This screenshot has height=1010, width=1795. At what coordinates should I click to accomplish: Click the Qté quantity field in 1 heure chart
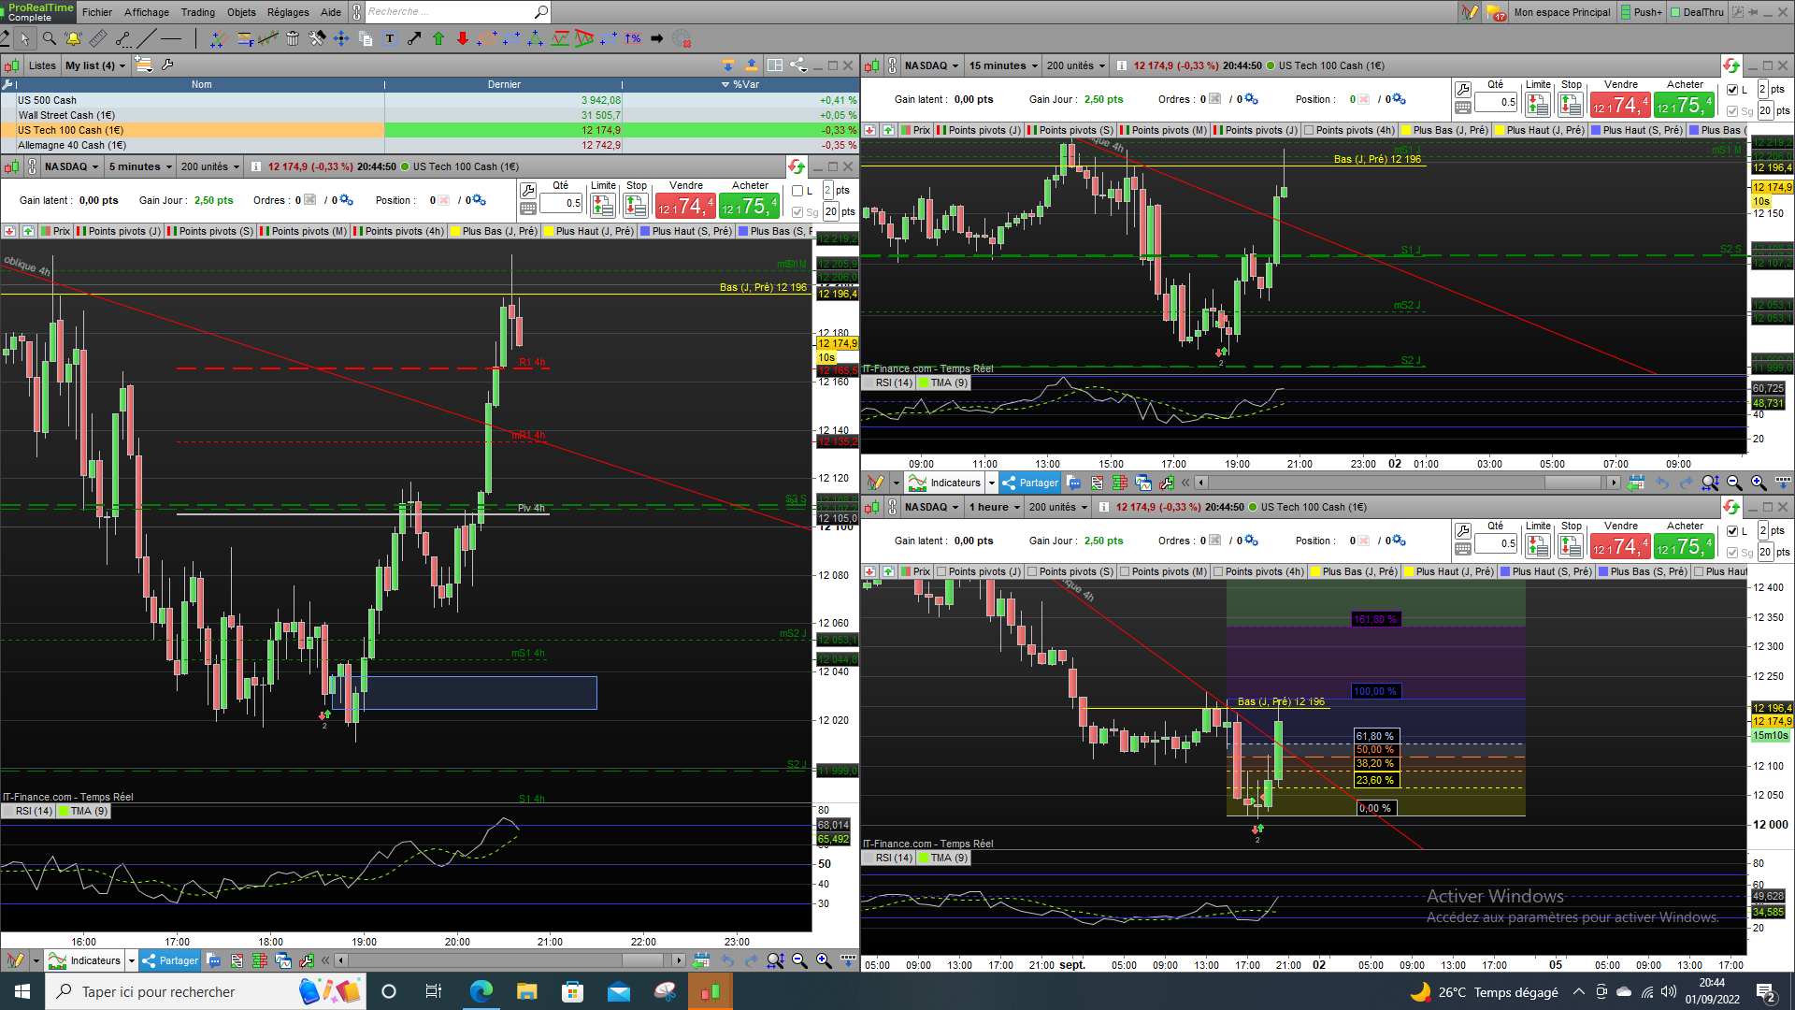coord(1496,543)
